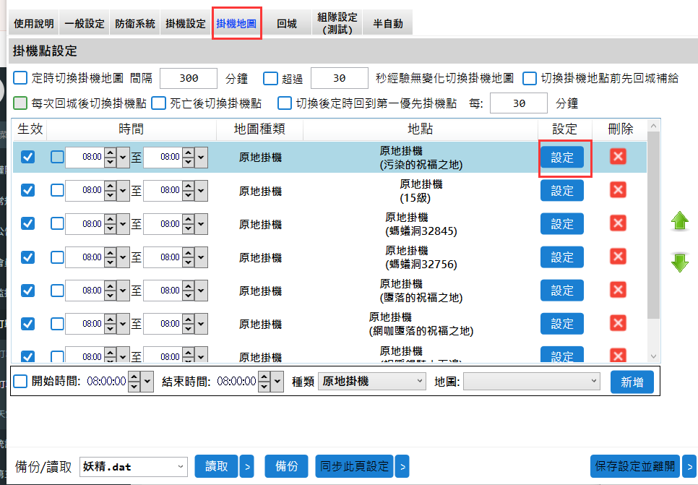The image size is (698, 485).
Task: Click the 同步此頁設定 button
Action: click(354, 466)
